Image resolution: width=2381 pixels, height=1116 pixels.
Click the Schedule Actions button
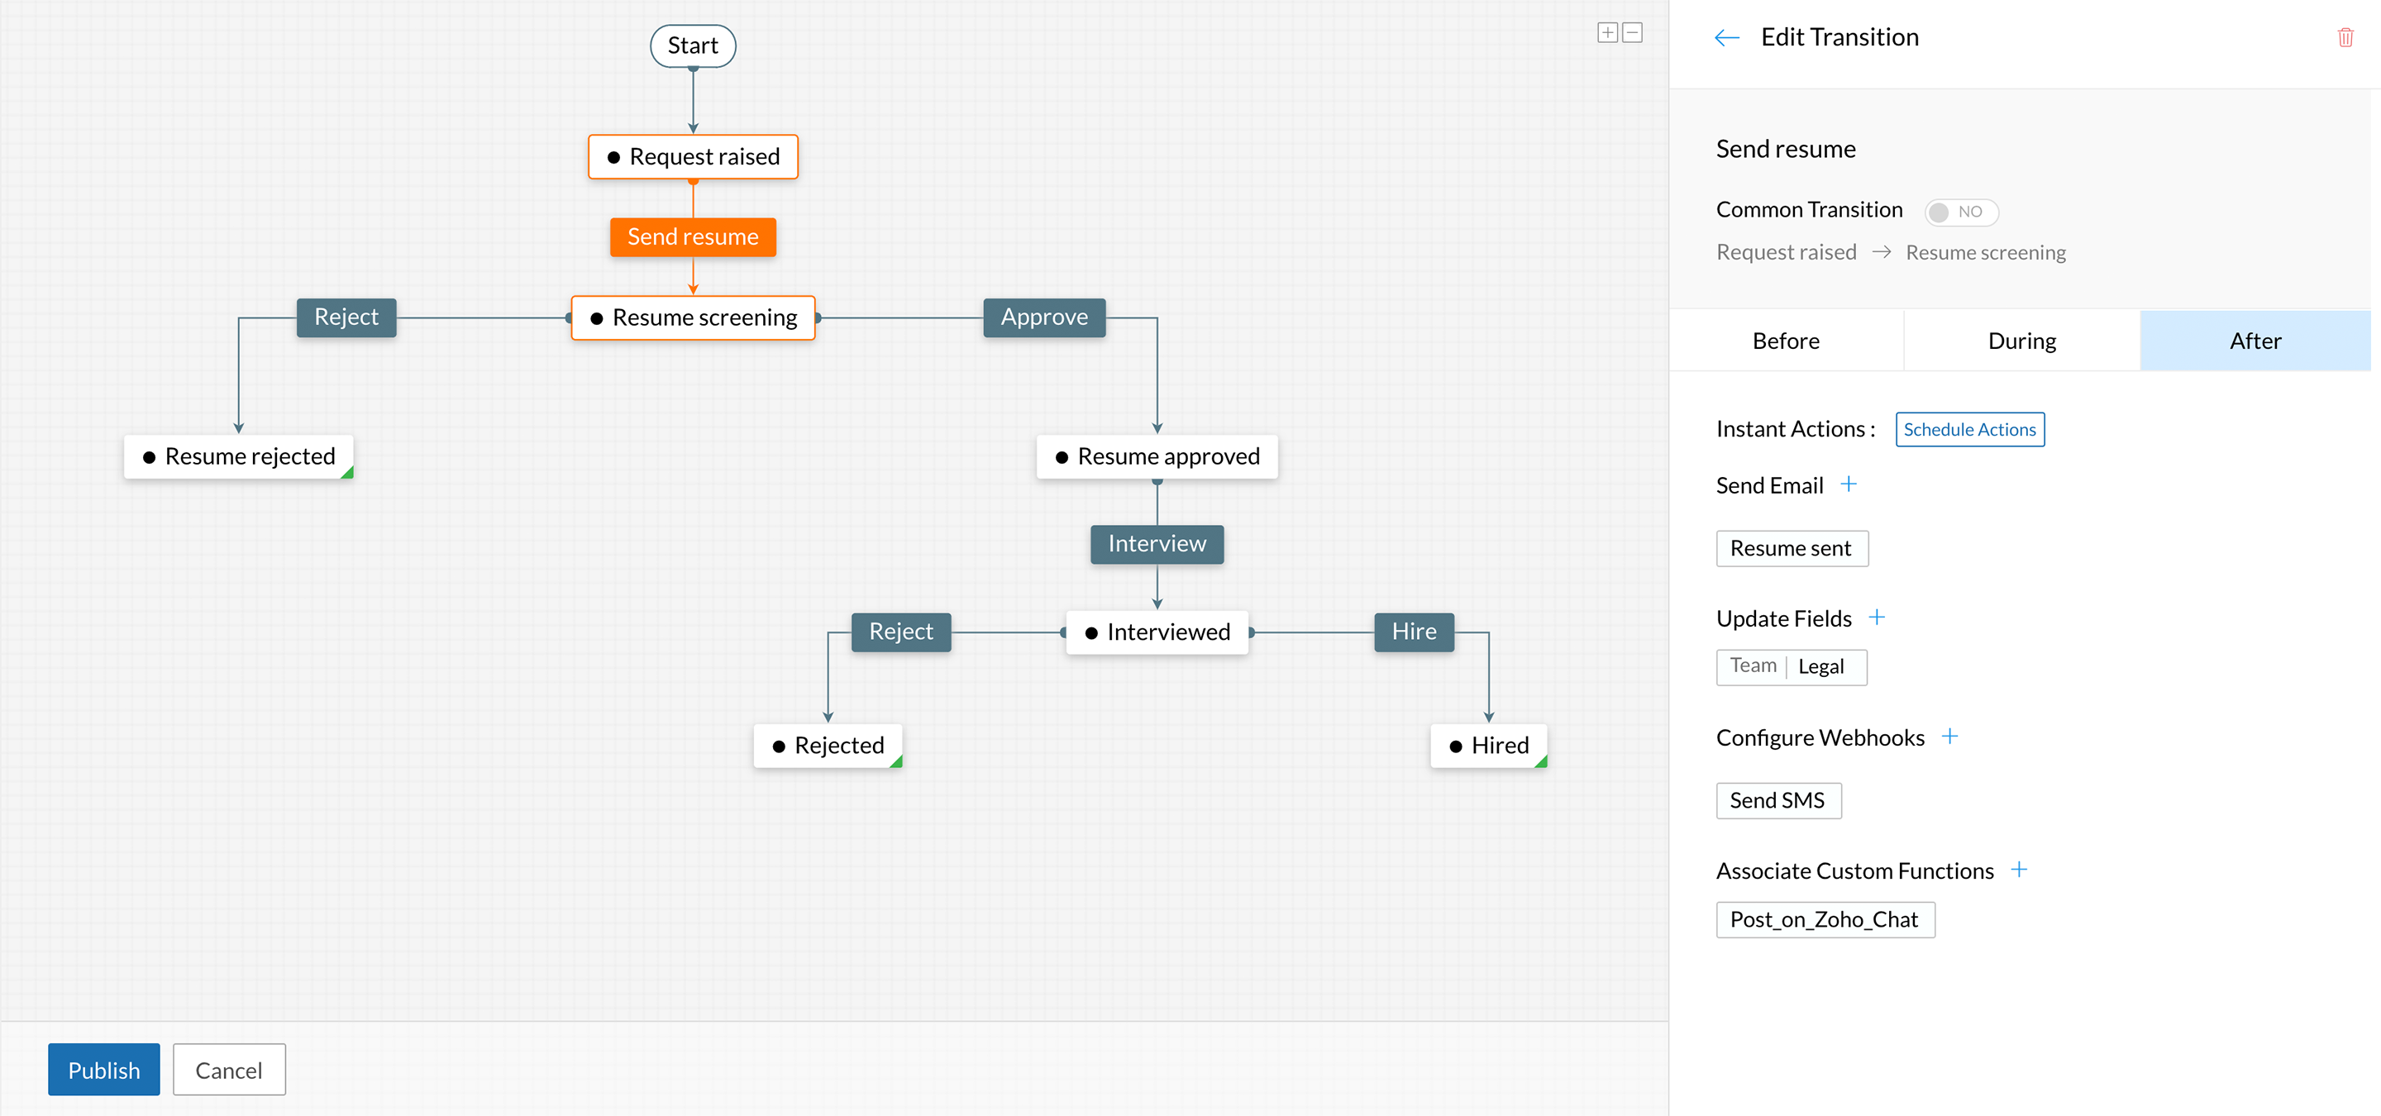pyautogui.click(x=1968, y=430)
